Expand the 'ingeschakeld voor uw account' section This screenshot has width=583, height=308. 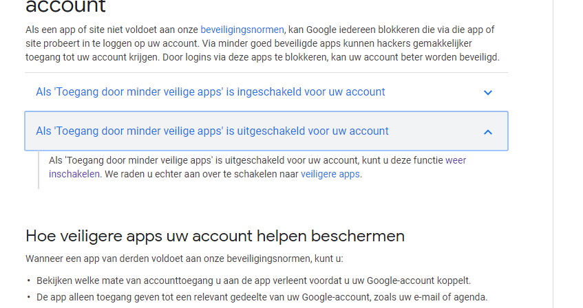[266, 91]
